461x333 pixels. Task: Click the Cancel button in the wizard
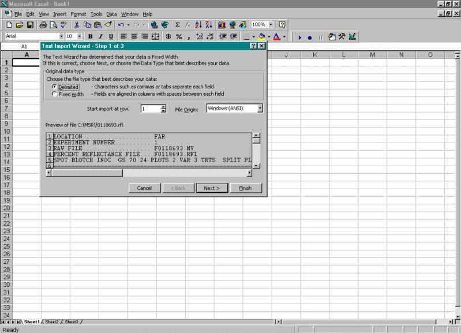144,188
